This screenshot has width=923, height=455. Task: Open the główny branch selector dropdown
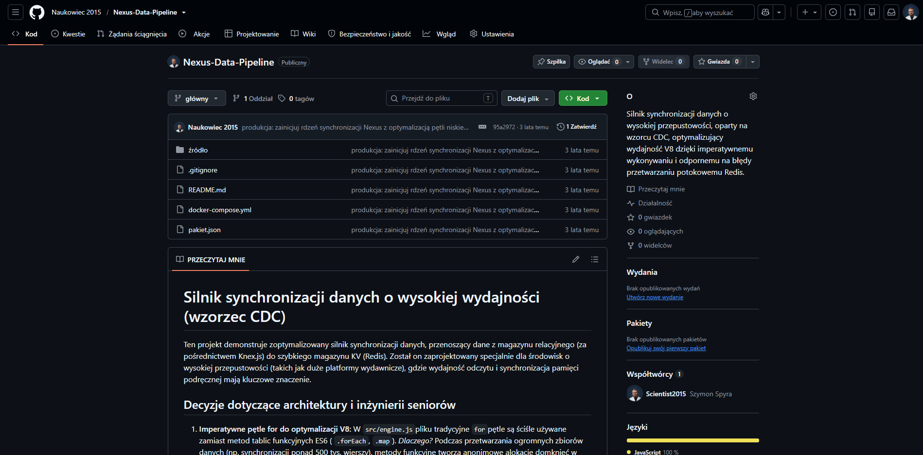(197, 98)
